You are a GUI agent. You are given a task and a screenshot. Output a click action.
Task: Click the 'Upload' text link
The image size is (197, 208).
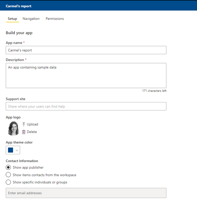coord(32,124)
